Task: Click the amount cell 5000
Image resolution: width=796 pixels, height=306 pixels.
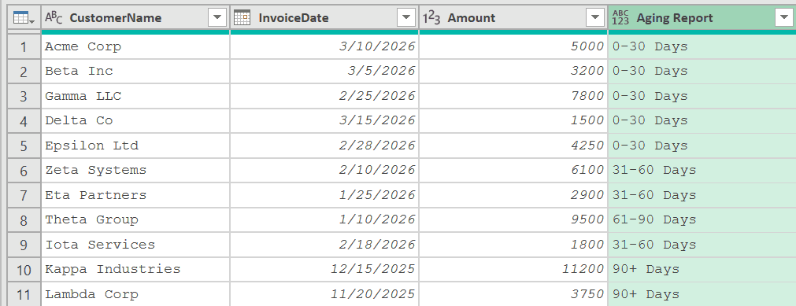Action: coord(513,46)
